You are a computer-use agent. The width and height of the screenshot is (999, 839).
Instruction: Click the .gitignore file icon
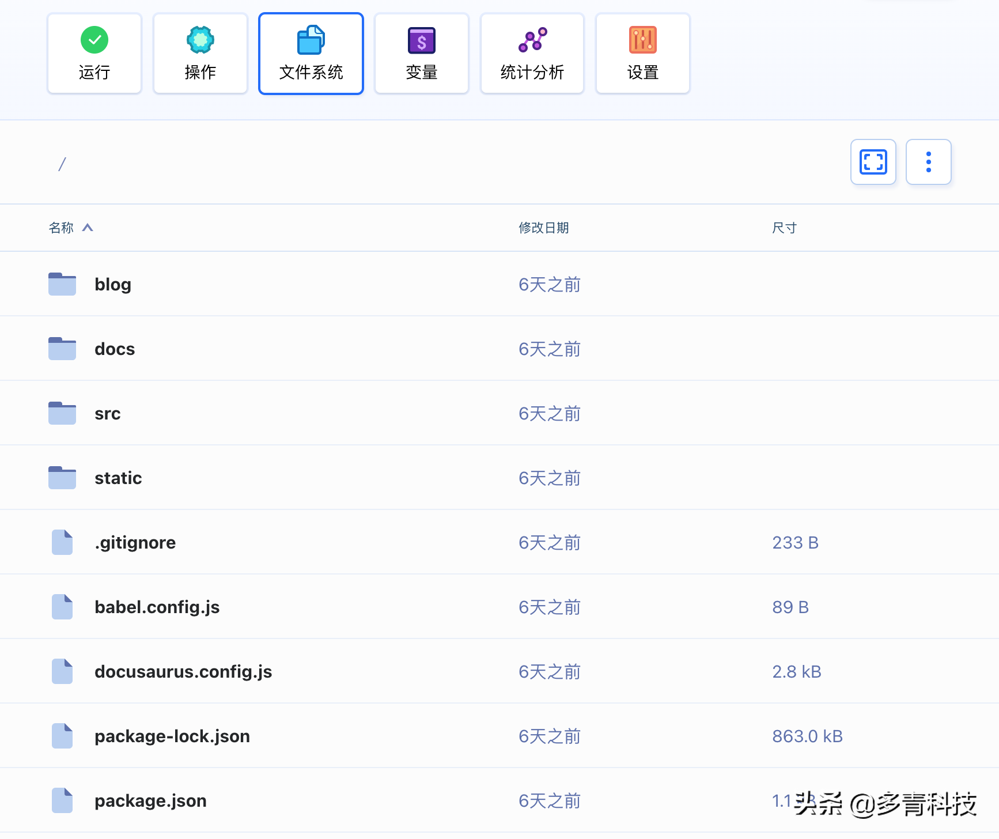tap(62, 542)
